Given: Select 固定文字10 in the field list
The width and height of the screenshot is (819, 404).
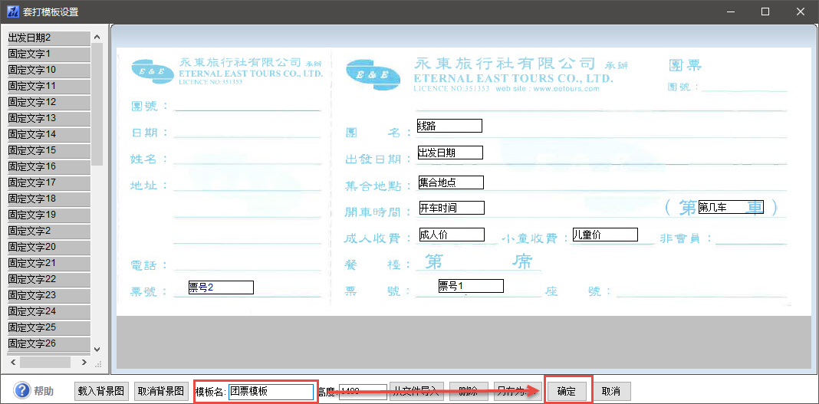Looking at the screenshot, I should (48, 70).
